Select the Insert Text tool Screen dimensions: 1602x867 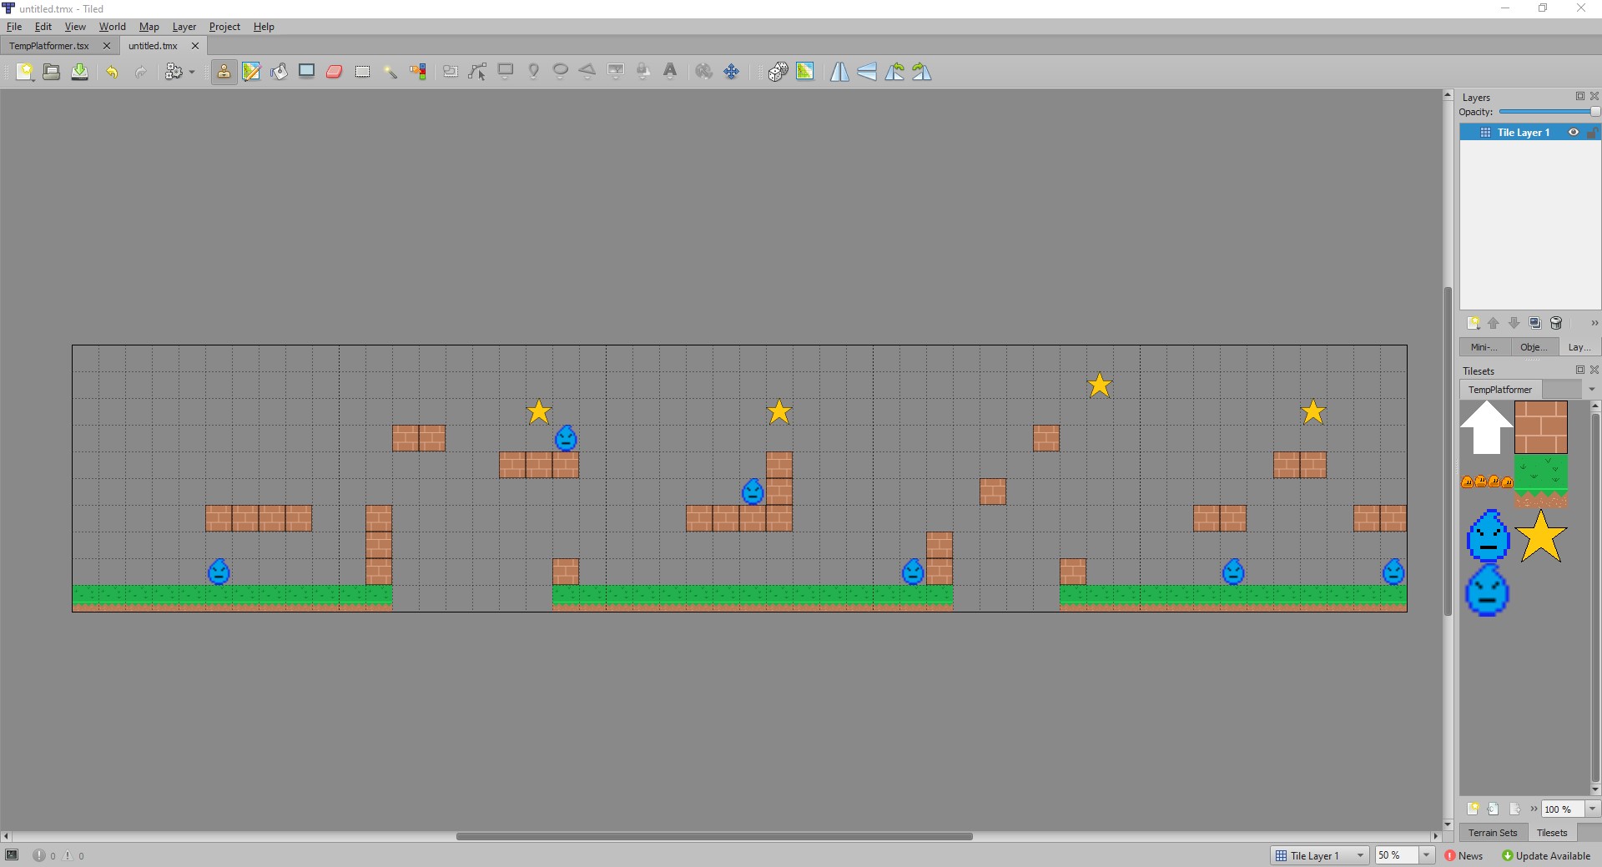pos(670,72)
